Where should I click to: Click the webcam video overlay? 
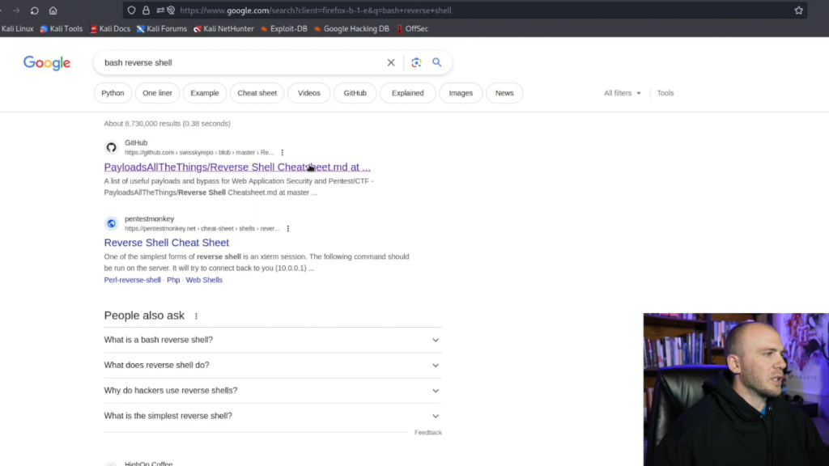pyautogui.click(x=736, y=389)
